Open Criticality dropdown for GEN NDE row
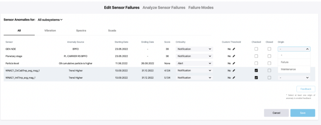 [x=194, y=49]
